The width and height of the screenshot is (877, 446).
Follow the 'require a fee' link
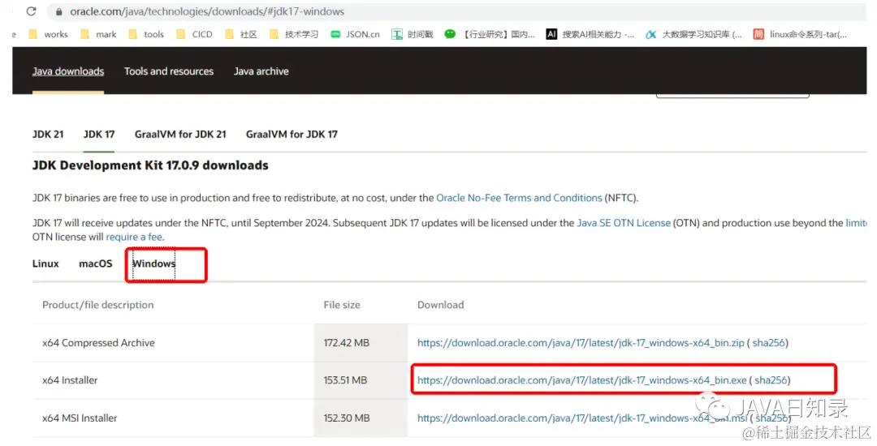pos(134,237)
